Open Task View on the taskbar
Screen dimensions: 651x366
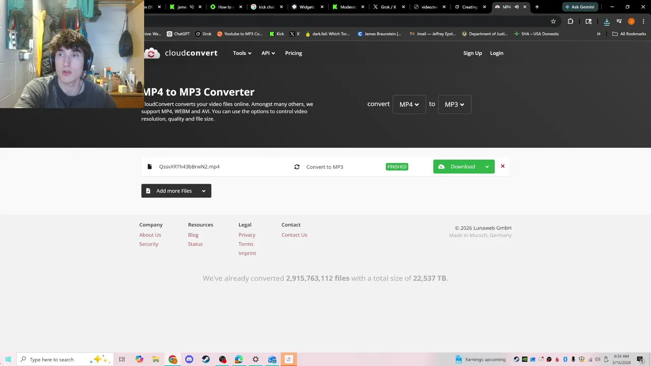(x=122, y=359)
